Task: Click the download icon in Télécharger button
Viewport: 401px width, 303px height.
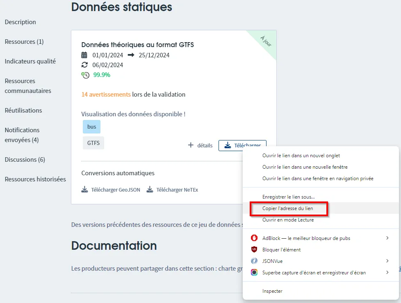Action: [x=227, y=145]
